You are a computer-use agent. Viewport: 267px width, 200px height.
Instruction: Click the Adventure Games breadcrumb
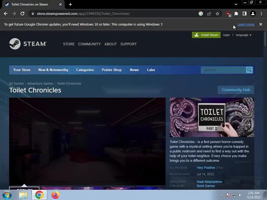point(40,84)
